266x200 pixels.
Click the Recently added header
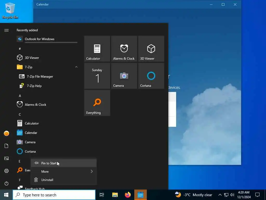[27, 30]
